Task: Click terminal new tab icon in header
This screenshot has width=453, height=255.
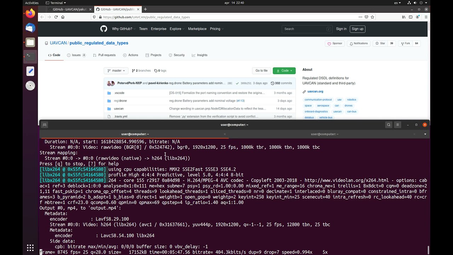Action: coord(45,125)
